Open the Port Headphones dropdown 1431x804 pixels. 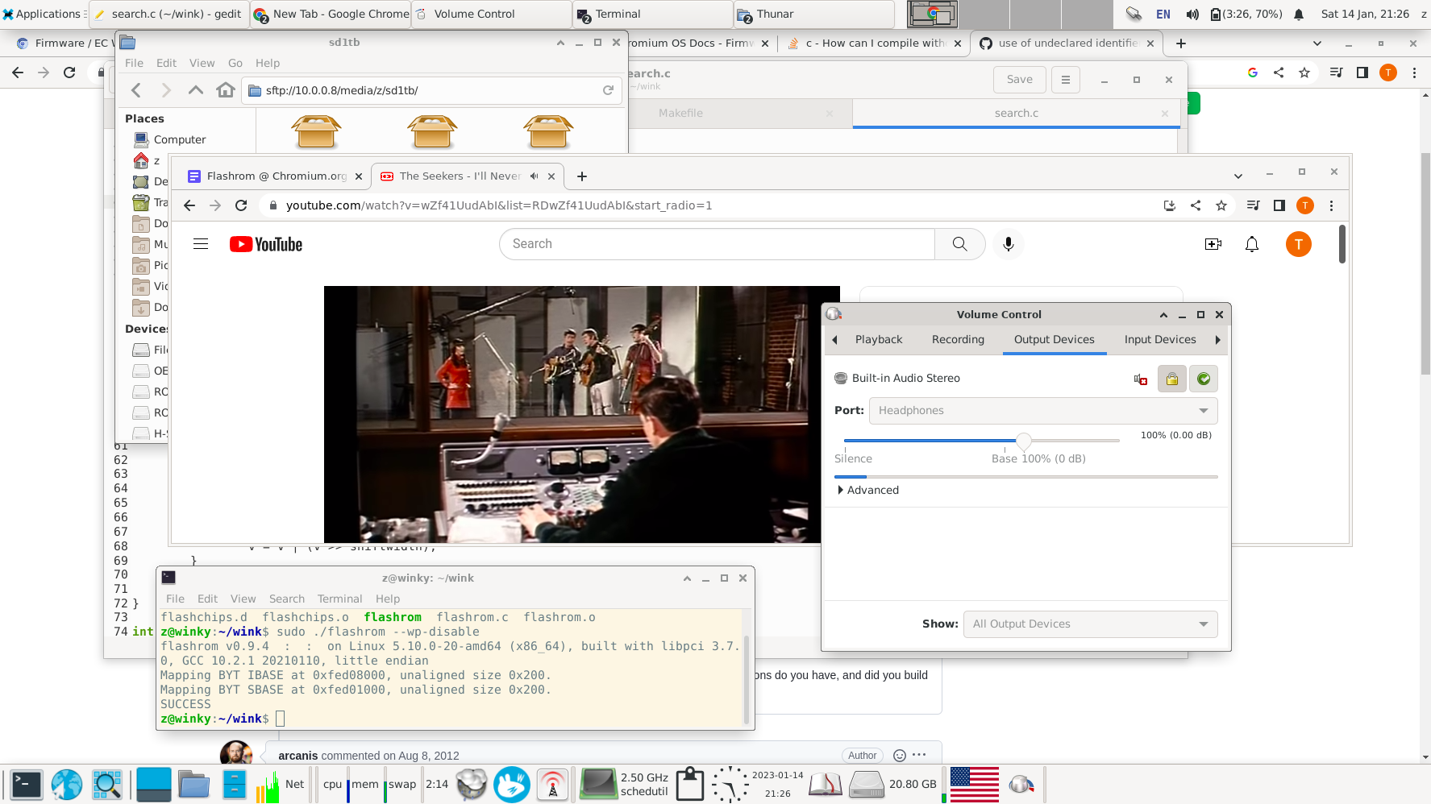[1043, 410]
